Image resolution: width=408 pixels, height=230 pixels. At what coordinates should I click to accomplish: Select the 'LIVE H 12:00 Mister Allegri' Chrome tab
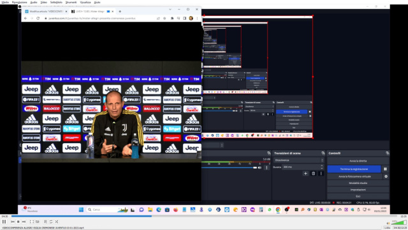click(x=91, y=11)
